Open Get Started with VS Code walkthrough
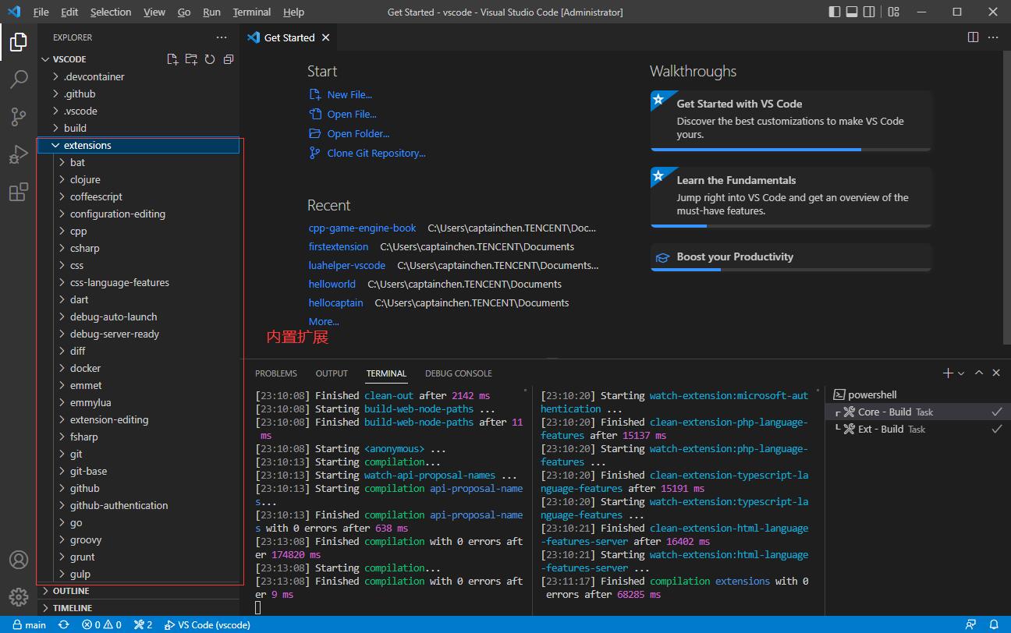The width and height of the screenshot is (1011, 633). click(x=791, y=120)
